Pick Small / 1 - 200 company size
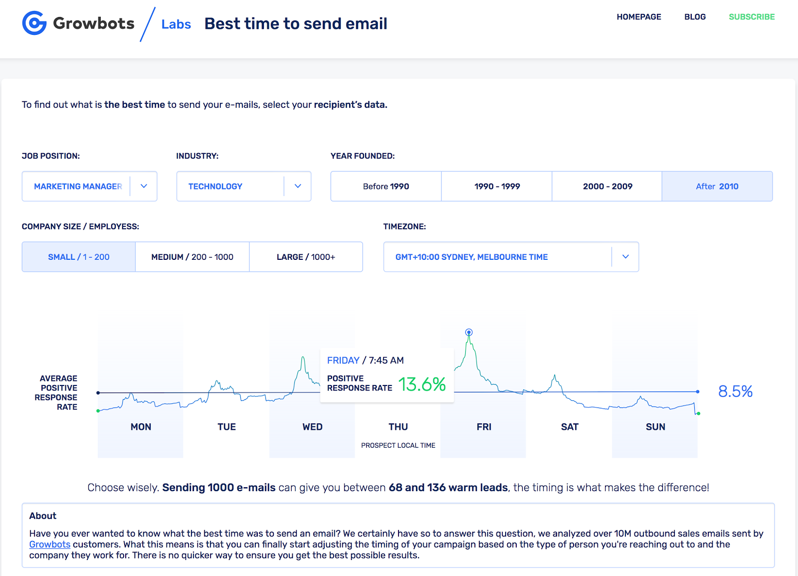This screenshot has height=576, width=798. point(79,257)
